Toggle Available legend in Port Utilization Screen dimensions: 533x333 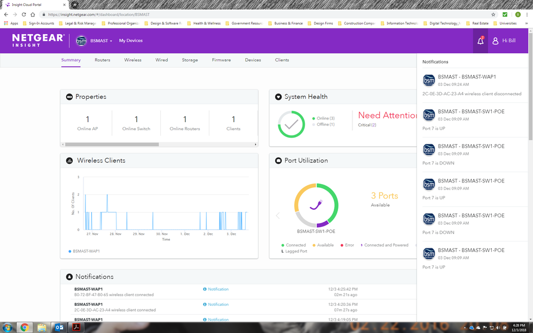pos(323,245)
